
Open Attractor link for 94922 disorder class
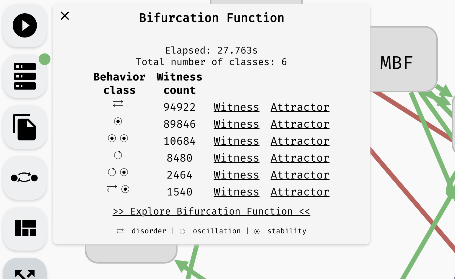(x=300, y=107)
